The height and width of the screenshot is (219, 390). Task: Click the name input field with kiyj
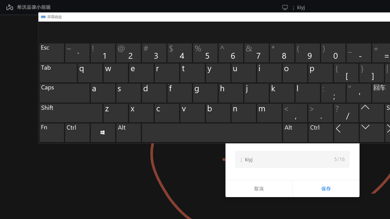pyautogui.click(x=286, y=159)
